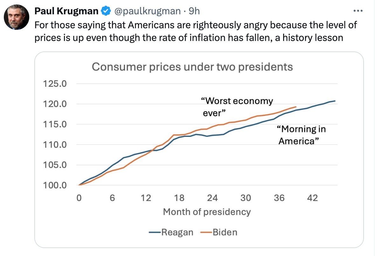
Task: Click the 125.0 y-axis label
Action: pos(55,84)
